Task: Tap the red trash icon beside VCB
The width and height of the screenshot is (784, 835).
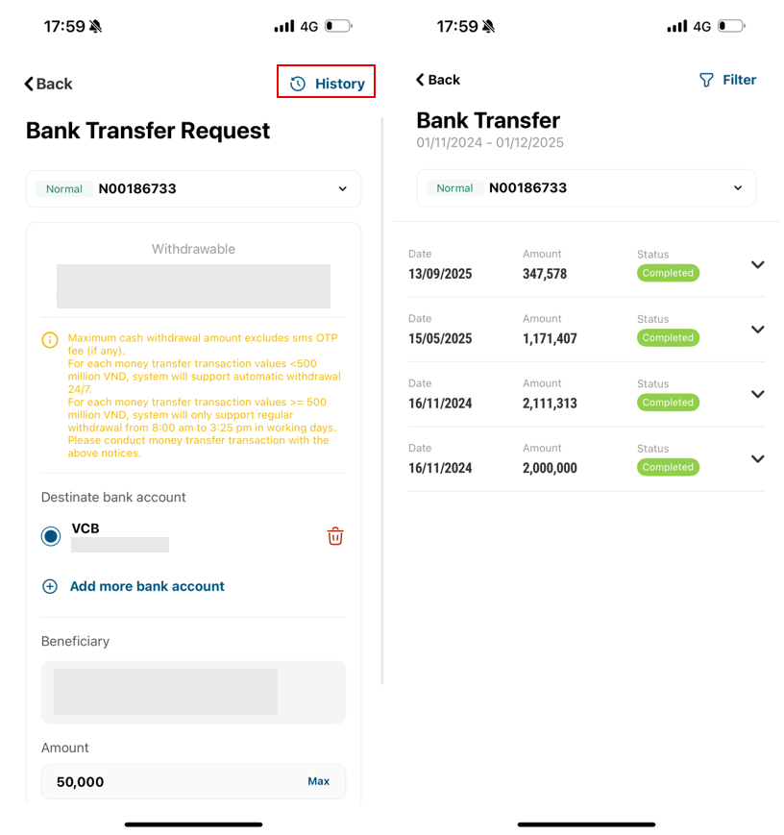Action: [335, 536]
